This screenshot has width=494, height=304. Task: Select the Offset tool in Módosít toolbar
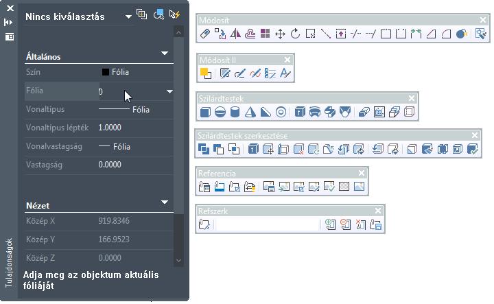(x=250, y=34)
